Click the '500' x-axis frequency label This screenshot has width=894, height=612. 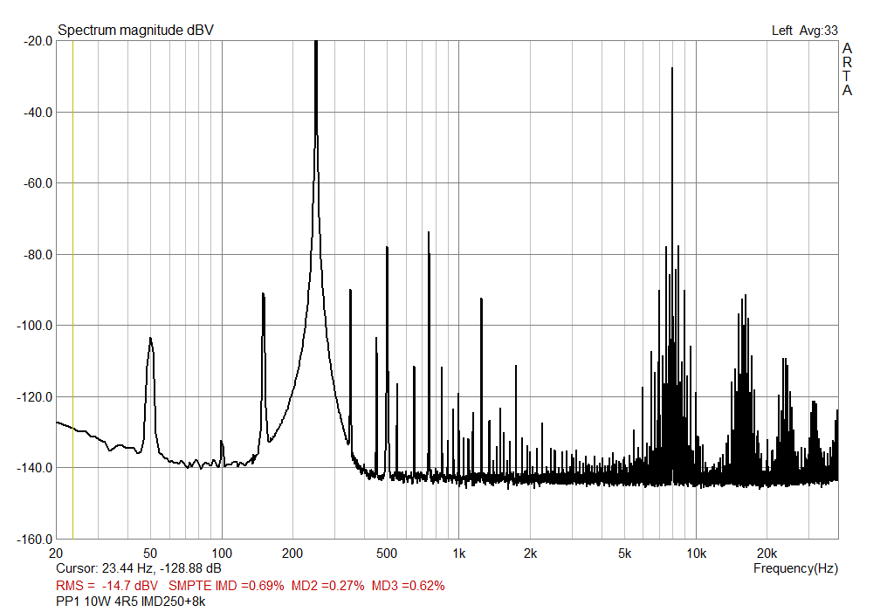click(387, 554)
